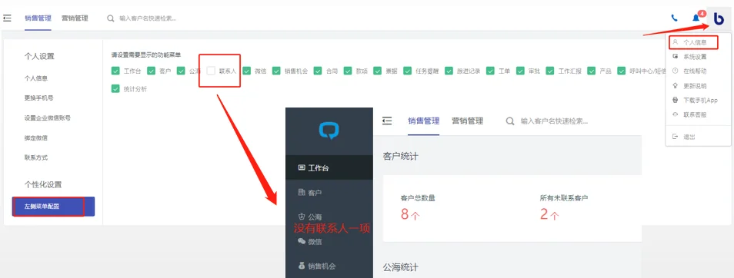Collapse the sidebar using the top-left menu icon
The height and width of the screenshot is (278, 734).
(x=7, y=18)
